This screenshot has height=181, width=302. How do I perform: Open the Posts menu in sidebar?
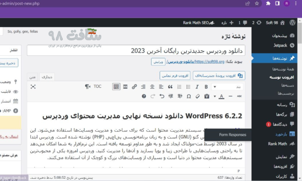275,58
